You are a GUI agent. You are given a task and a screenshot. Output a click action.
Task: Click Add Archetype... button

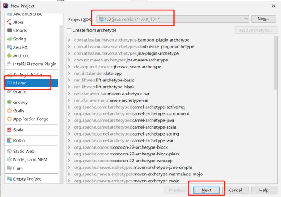point(256,30)
